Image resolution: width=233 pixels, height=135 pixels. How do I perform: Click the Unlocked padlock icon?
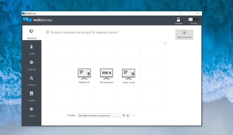tap(178, 20)
